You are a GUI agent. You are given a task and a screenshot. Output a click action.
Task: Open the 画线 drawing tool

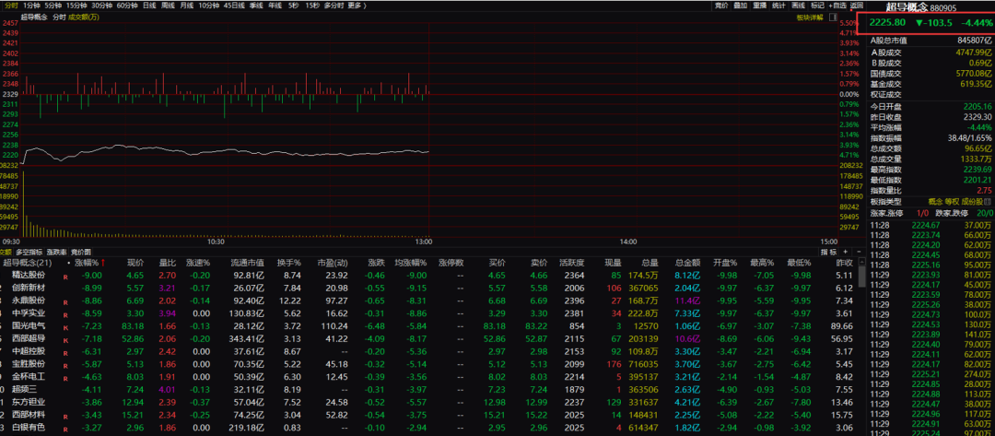tap(798, 6)
